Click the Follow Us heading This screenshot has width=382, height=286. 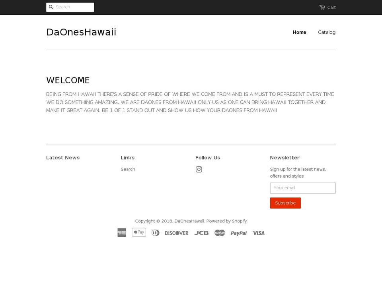pyautogui.click(x=208, y=158)
